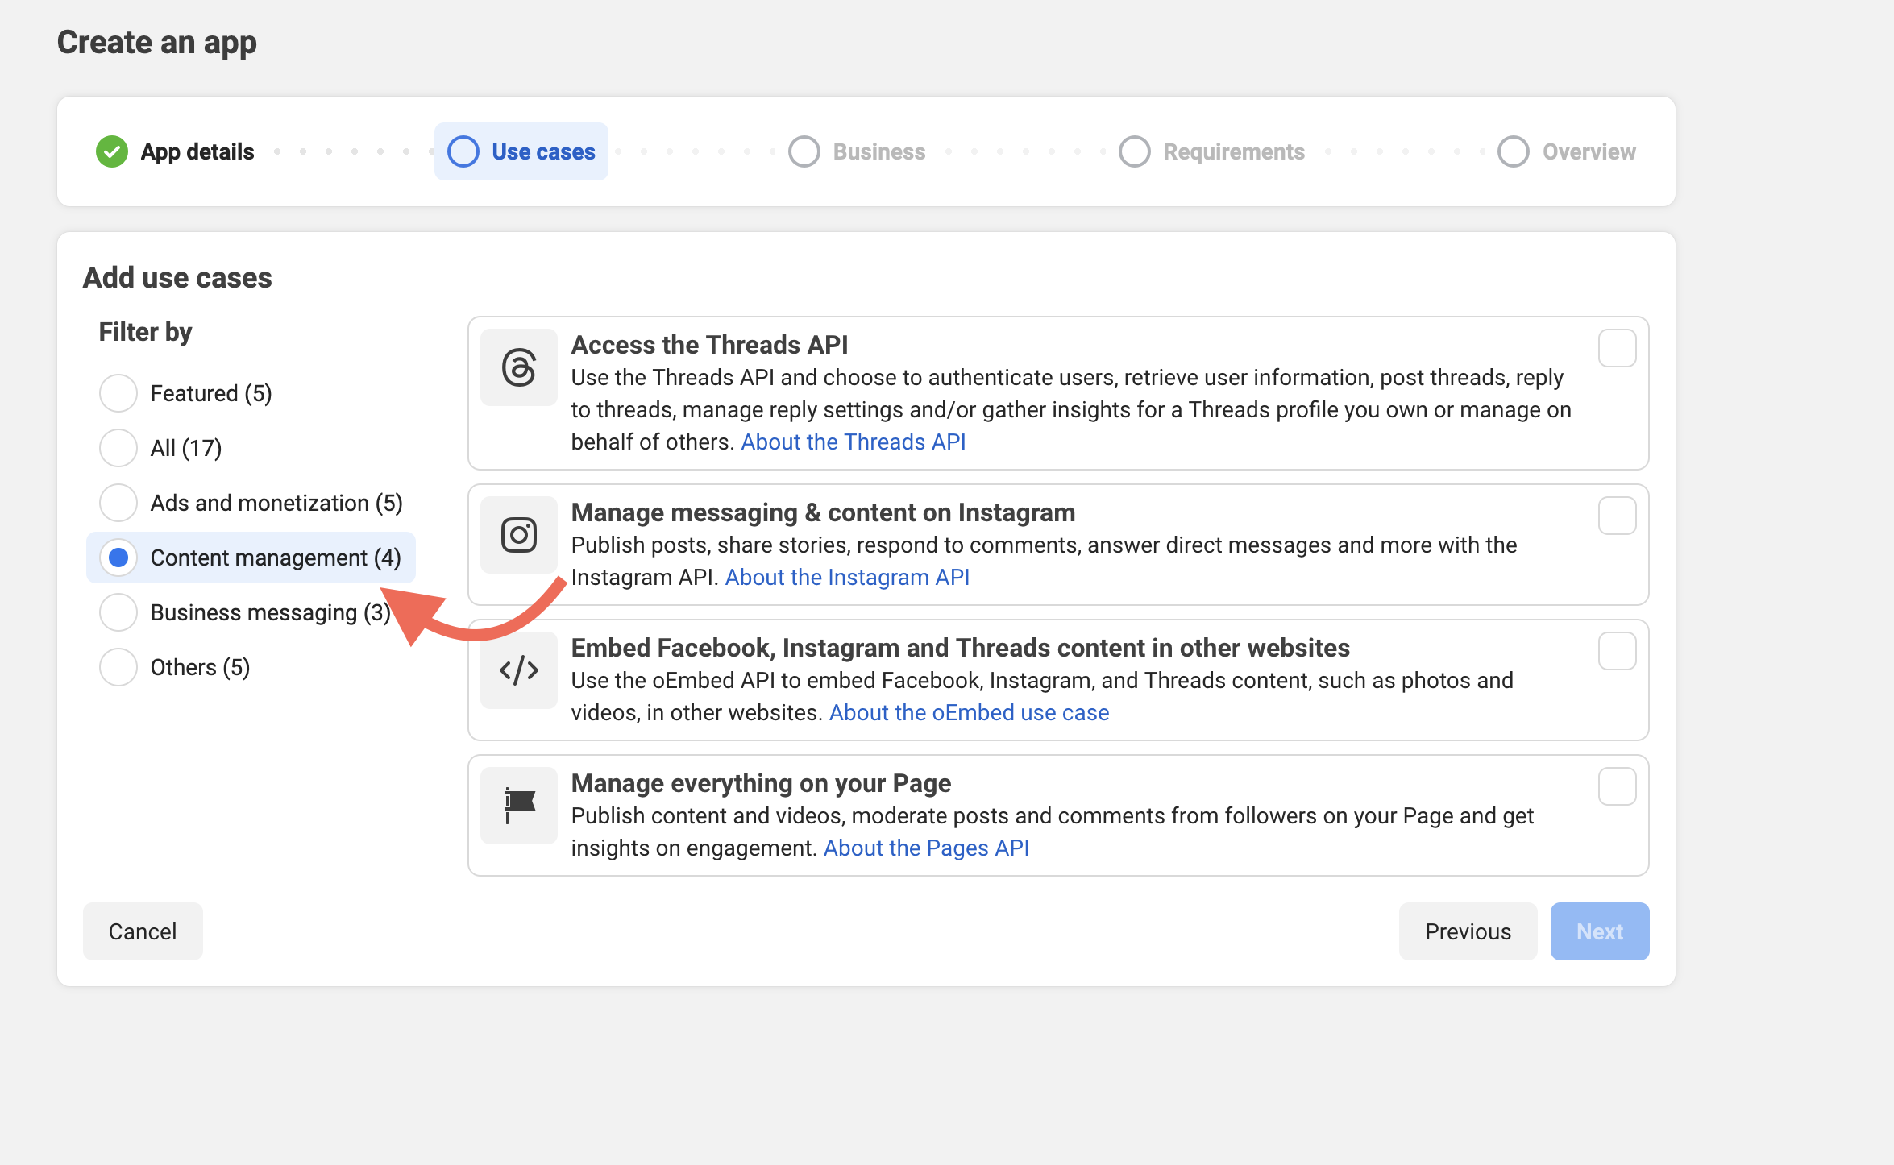This screenshot has width=1894, height=1165.
Task: Go to the Use cases step
Action: pos(521,151)
